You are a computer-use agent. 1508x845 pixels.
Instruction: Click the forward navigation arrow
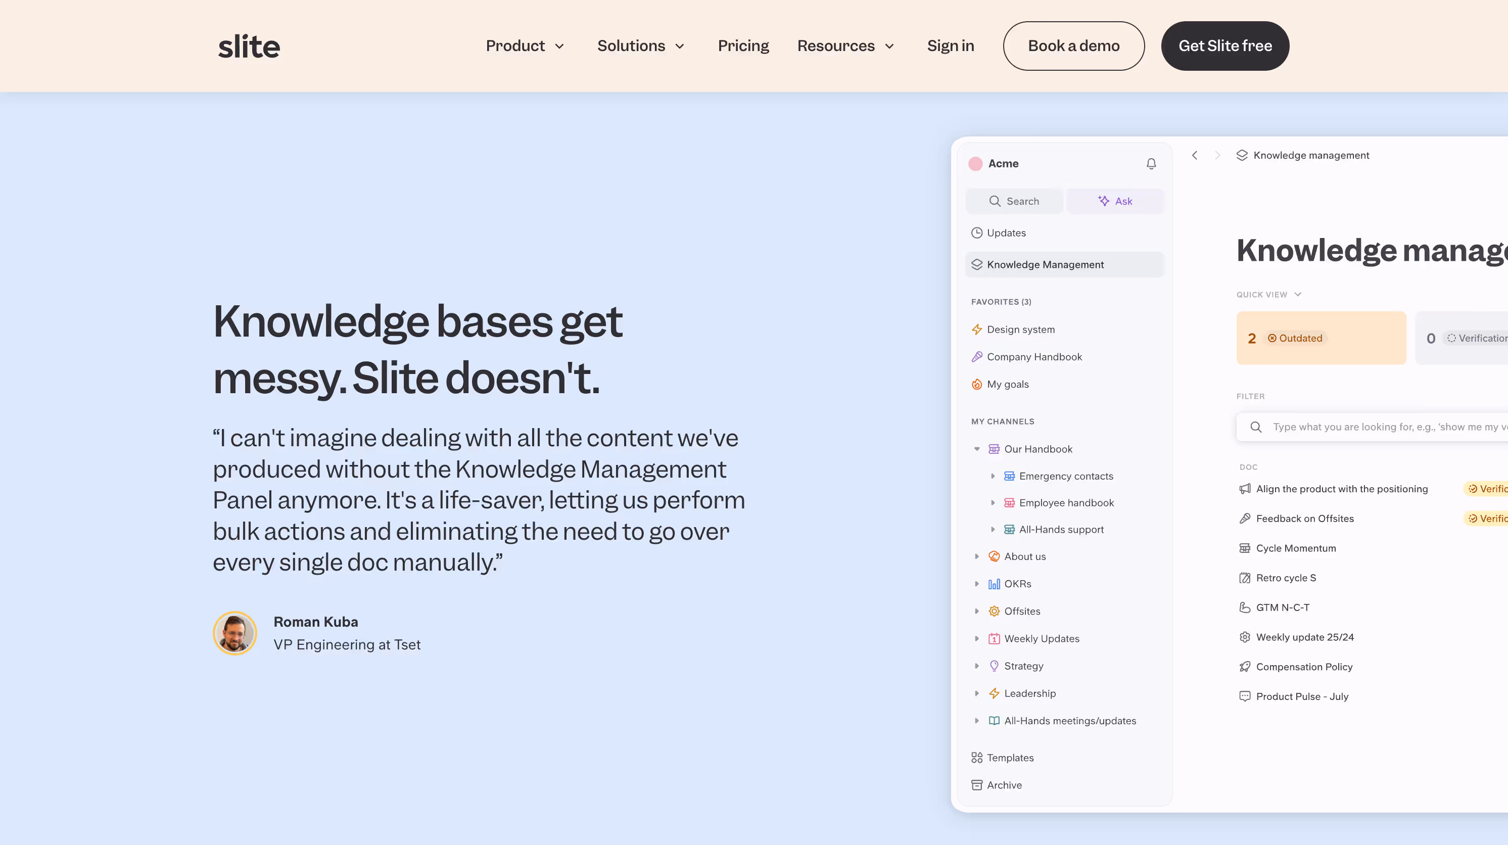tap(1217, 155)
